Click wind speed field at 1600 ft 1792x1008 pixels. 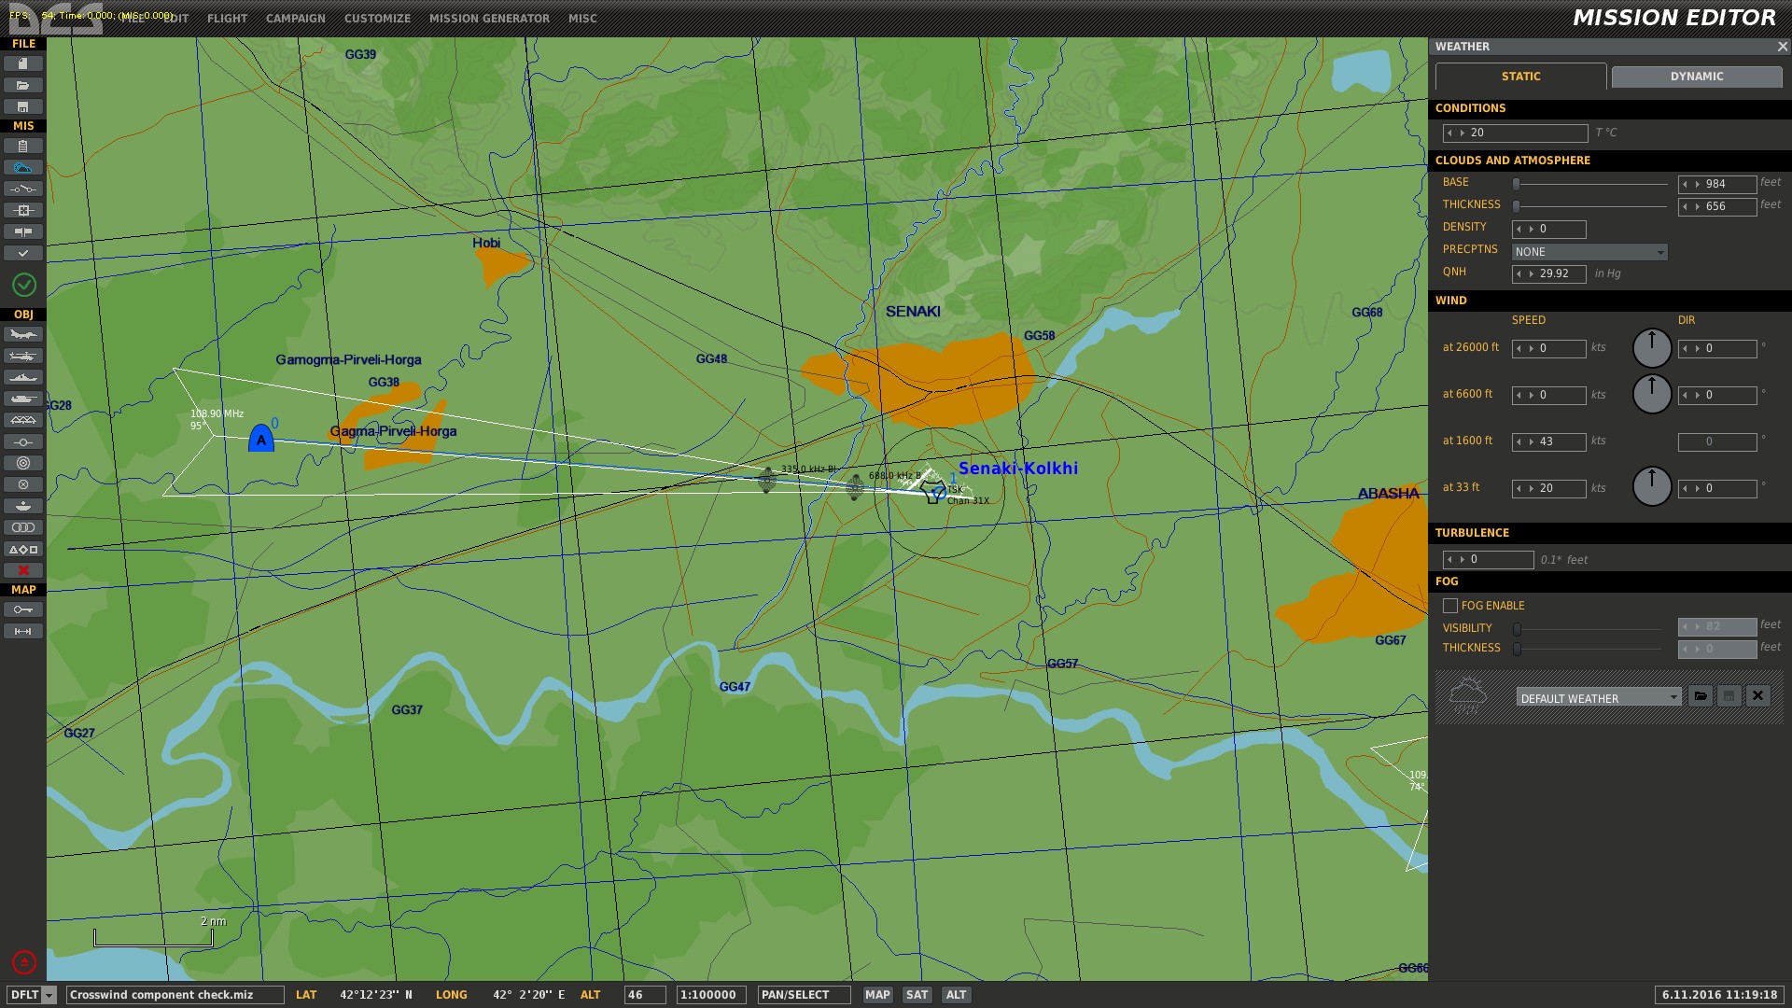point(1549,442)
